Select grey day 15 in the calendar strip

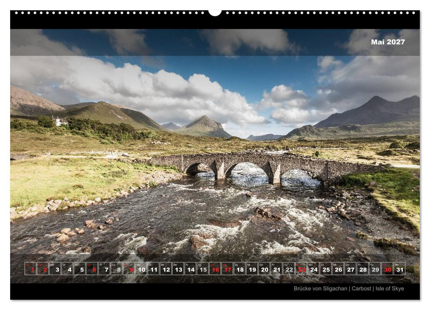[x=203, y=268]
